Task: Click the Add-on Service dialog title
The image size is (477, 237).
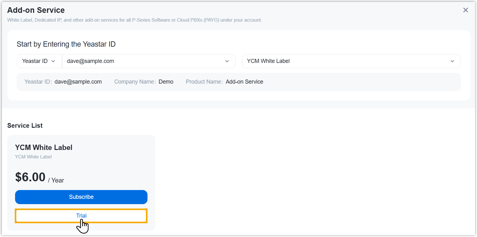Action: (x=36, y=10)
